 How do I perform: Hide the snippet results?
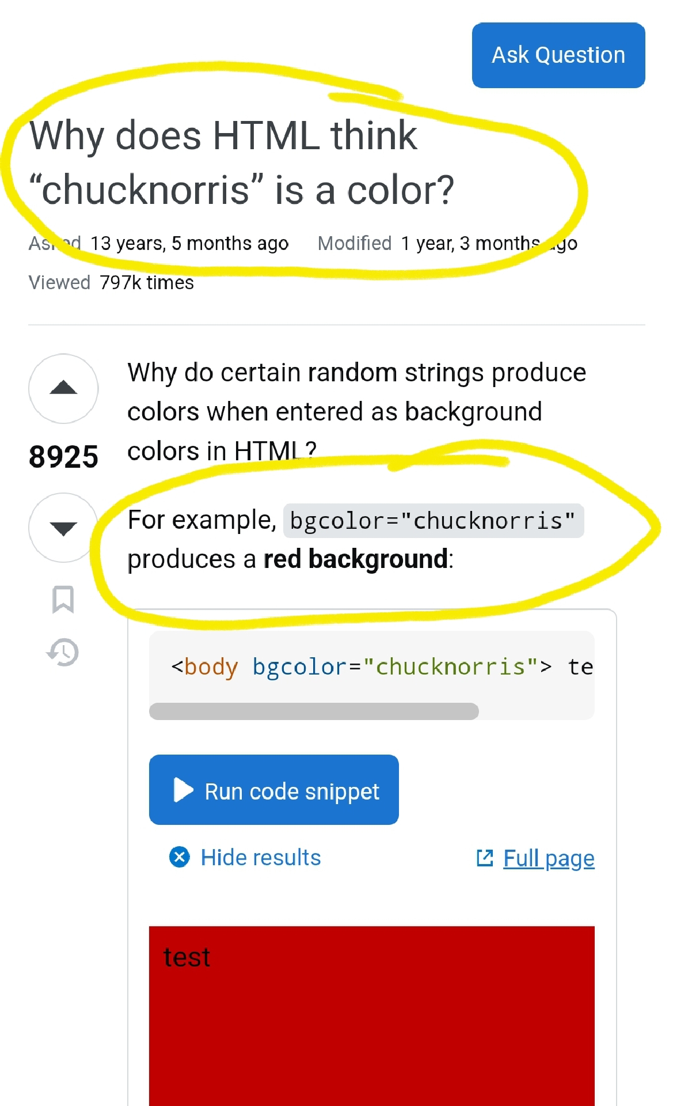[x=260, y=858]
